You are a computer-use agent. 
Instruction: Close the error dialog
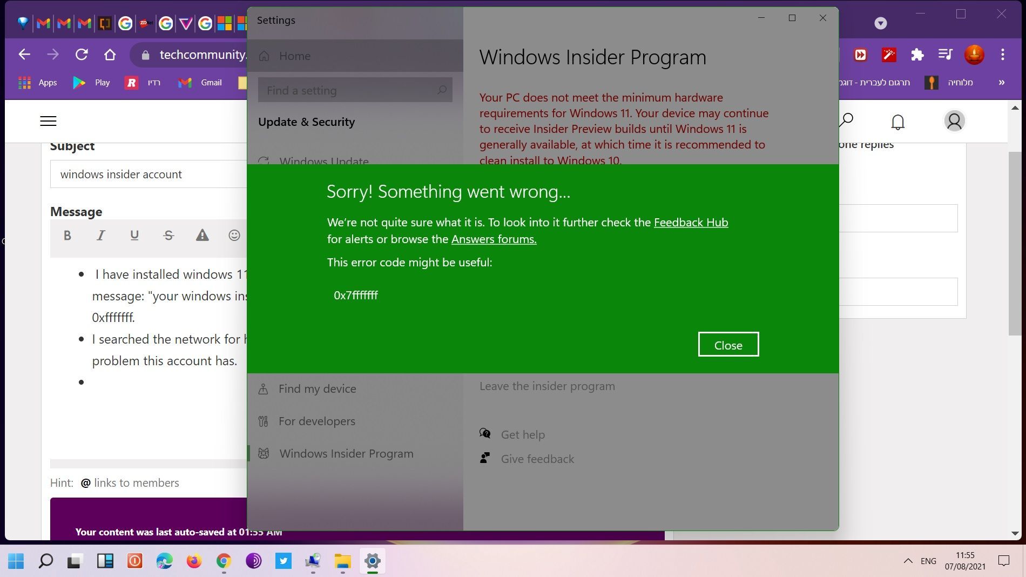(x=728, y=344)
